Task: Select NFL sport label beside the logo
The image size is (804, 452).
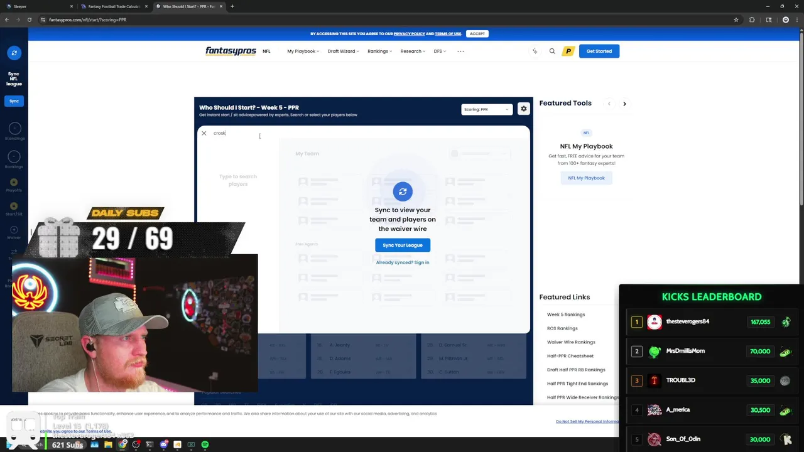Action: click(266, 51)
